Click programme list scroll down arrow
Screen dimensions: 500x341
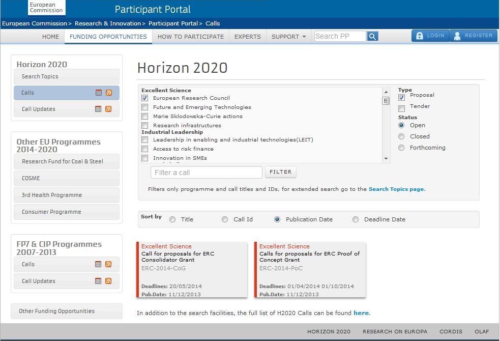386,158
